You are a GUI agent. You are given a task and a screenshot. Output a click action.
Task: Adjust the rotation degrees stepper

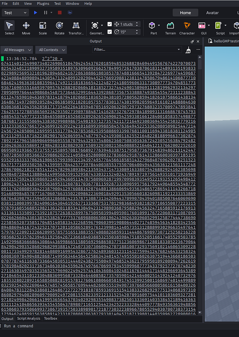pos(137,32)
